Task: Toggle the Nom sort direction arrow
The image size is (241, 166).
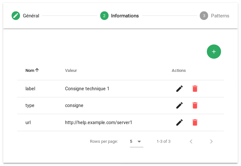Action: click(37, 70)
